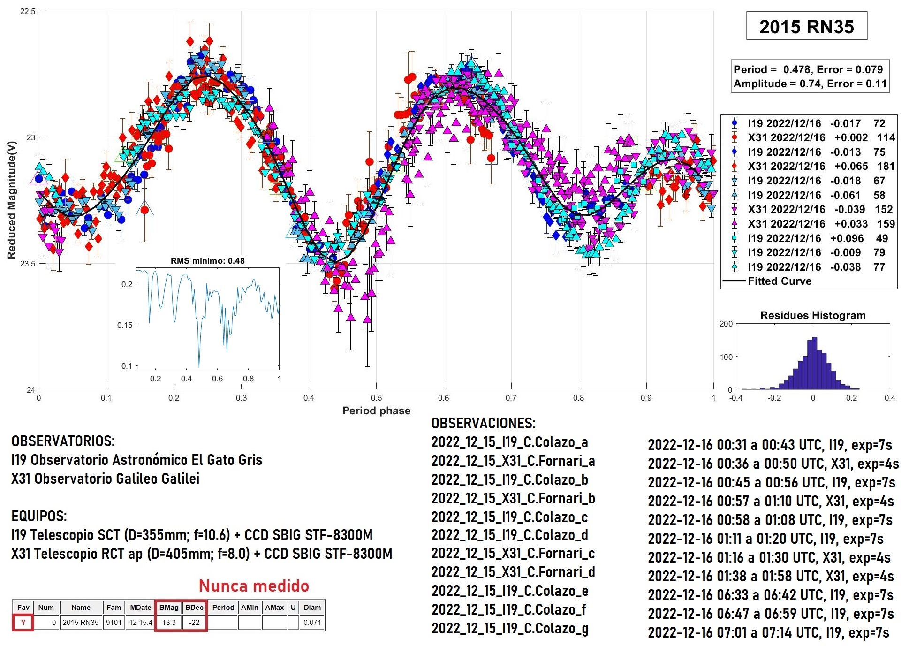The image size is (909, 654).
Task: Click the AMin column header
Action: [250, 607]
